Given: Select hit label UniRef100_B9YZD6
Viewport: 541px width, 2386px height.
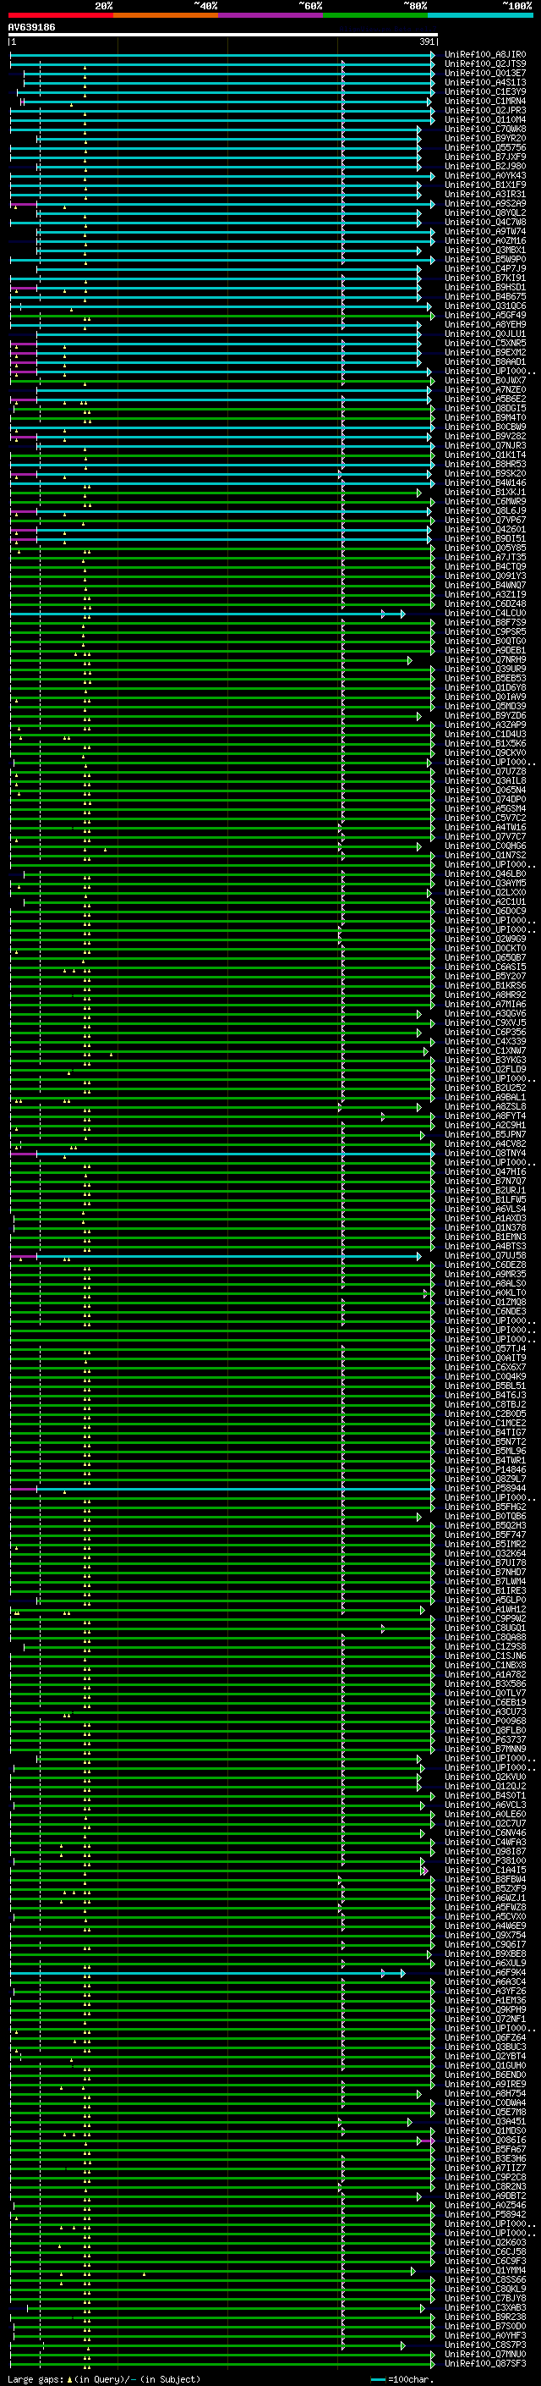Looking at the screenshot, I should [x=484, y=716].
